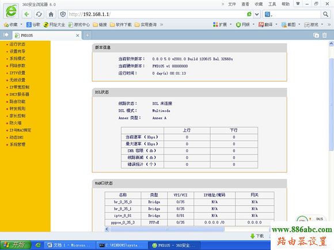Open 网址大全 bookmark

coord(54,25)
